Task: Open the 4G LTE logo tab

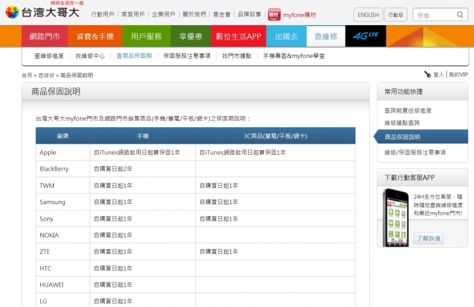Action: pos(365,36)
